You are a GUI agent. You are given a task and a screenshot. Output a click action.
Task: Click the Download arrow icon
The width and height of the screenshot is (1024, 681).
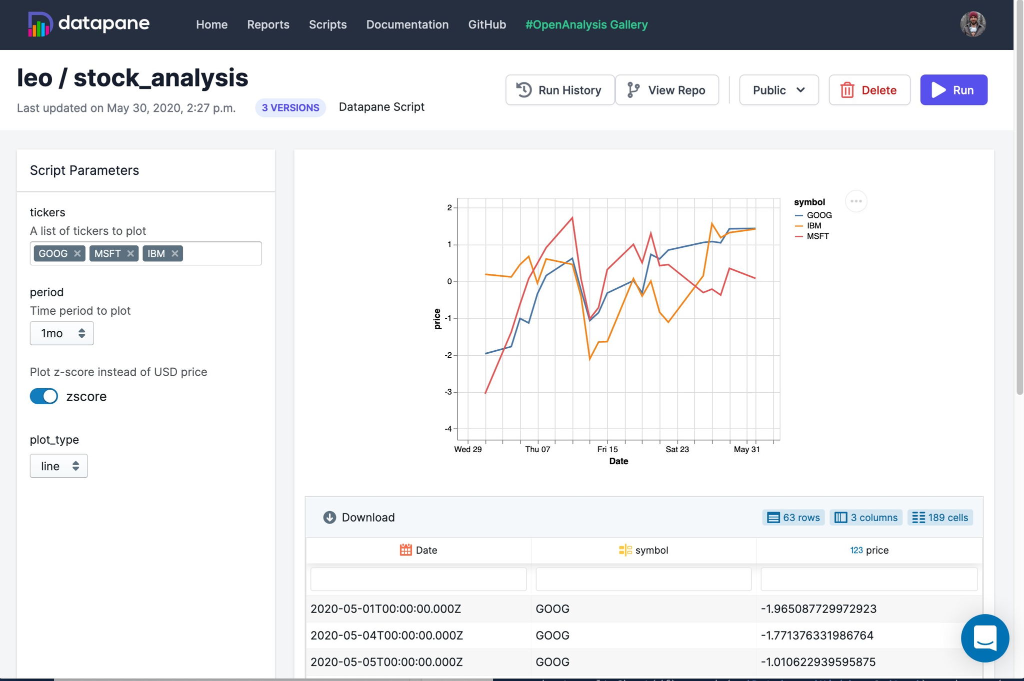click(329, 517)
